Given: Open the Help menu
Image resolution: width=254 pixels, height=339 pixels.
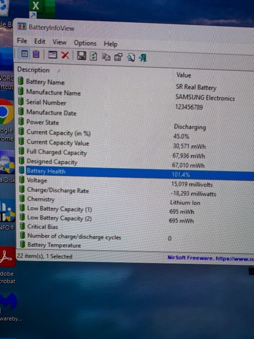Looking at the screenshot, I should tap(110, 44).
